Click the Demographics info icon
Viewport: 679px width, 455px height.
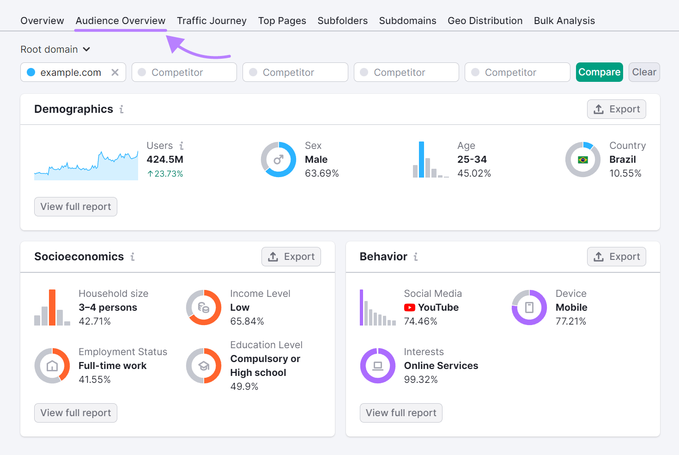click(x=121, y=109)
